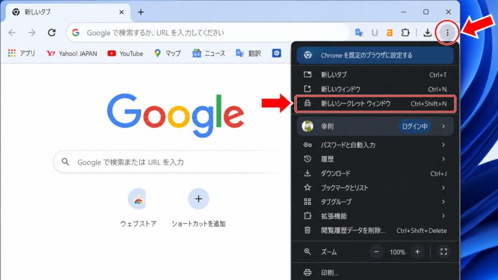Select ダウンロード menu item
Viewport: 498px width, 280px height.
[375, 173]
